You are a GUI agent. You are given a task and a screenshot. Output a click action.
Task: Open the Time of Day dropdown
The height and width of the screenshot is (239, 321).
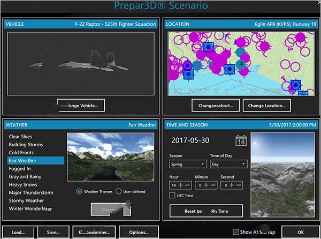pyautogui.click(x=228, y=164)
